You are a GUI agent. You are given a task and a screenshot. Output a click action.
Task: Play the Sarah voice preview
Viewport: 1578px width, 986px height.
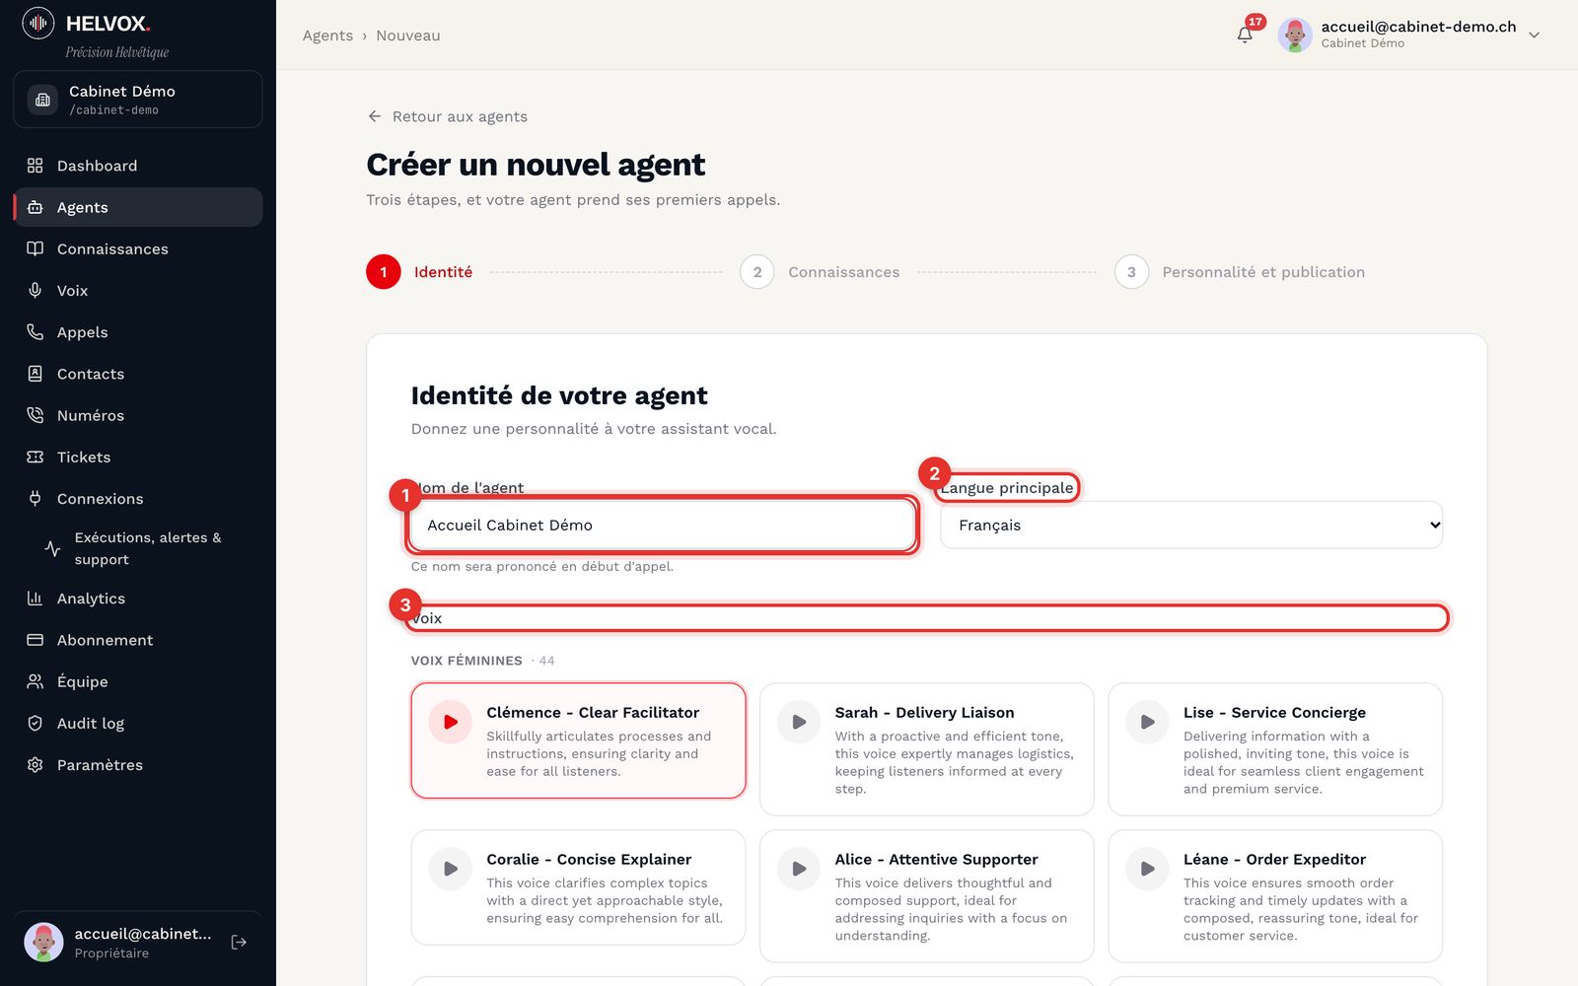point(799,722)
